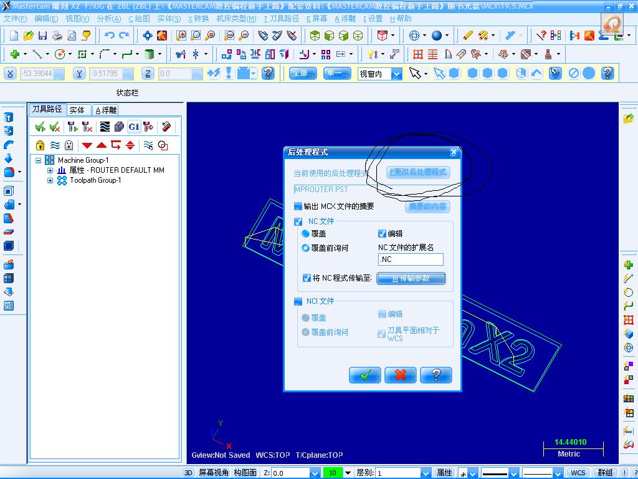Toggle the output MCX file summary checkbox
This screenshot has width=638, height=479.
[x=298, y=206]
